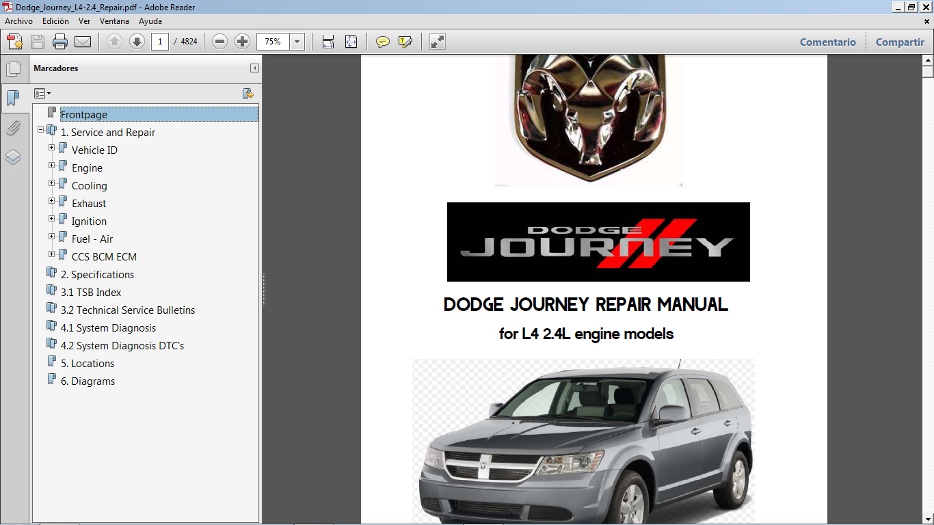Go to 5. Locations bookmark
Viewport: 934px width, 525px height.
[88, 364]
